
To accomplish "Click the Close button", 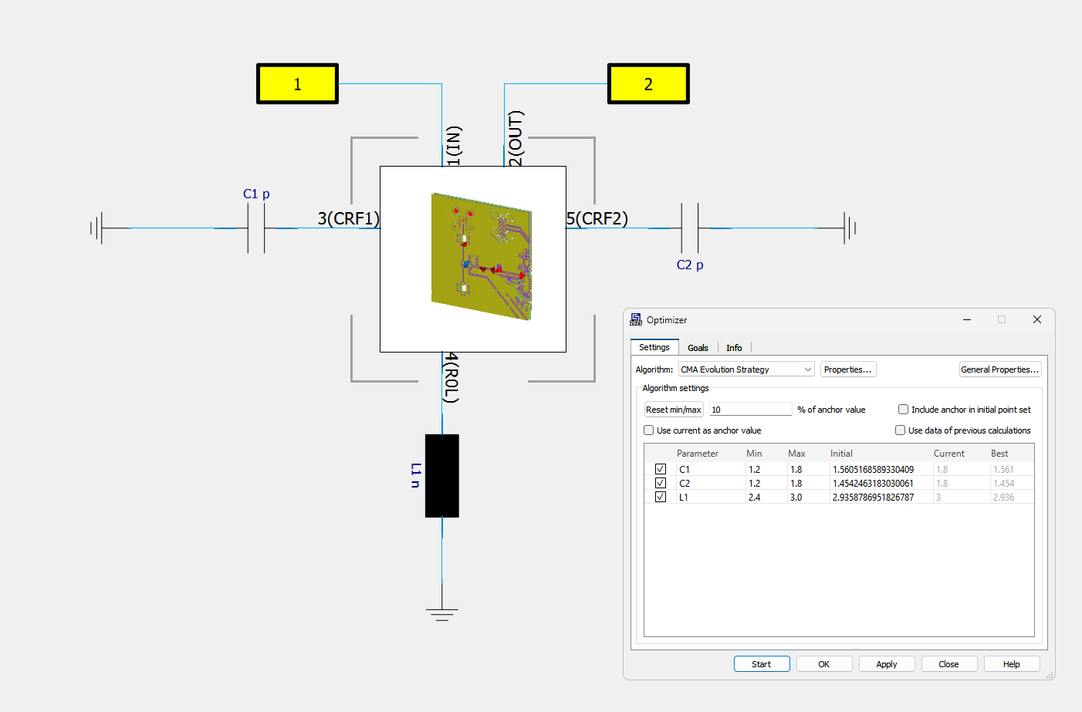I will pos(949,664).
